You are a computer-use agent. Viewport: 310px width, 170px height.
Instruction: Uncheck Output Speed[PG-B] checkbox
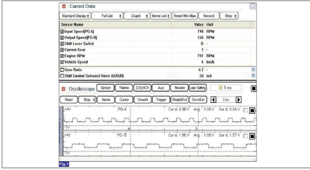pos(62,38)
